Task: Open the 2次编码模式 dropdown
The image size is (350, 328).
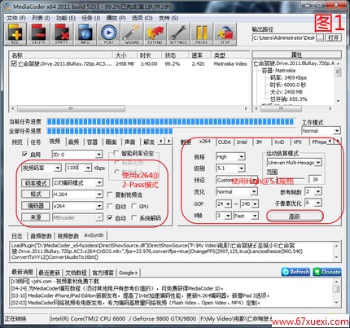Action: (77, 182)
